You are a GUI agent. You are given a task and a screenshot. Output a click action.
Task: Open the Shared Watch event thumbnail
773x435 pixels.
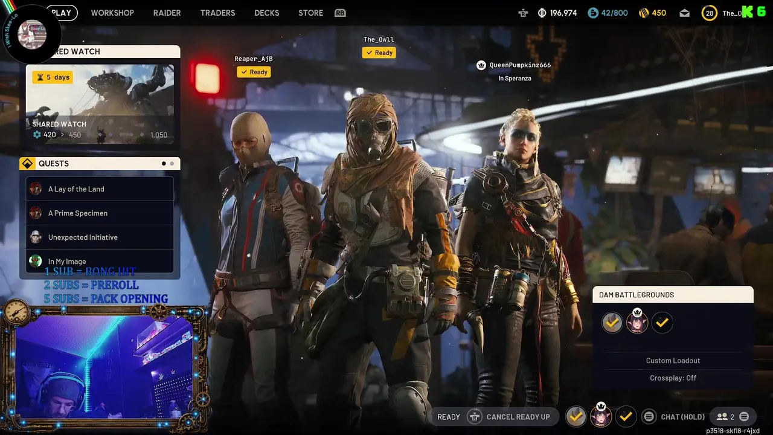pyautogui.click(x=100, y=105)
